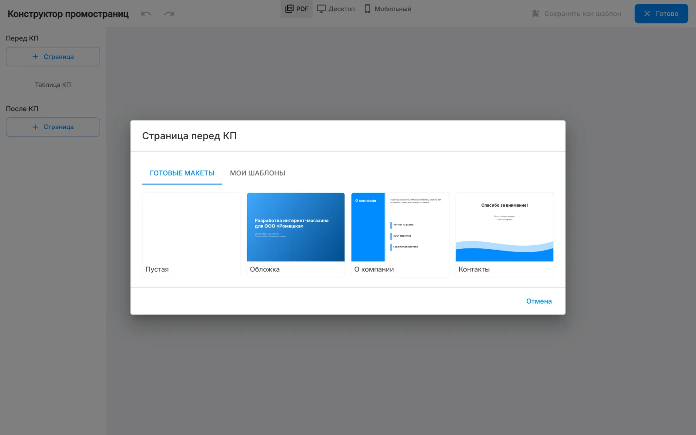Open the Готовые макеты tab
The image size is (696, 435).
[182, 173]
